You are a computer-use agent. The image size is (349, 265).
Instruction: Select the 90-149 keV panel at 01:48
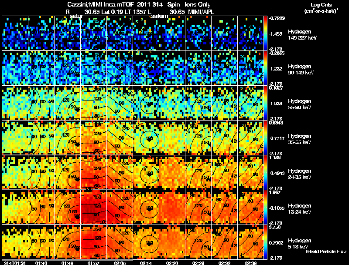67,68
